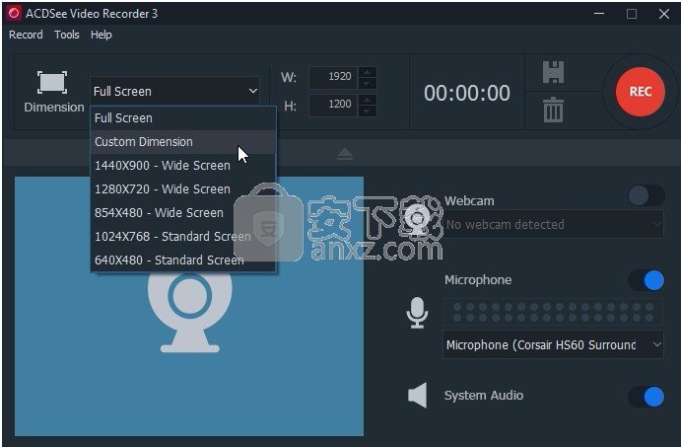Pick 640X480 - Standard Screen option
This screenshot has width=681, height=447.
click(183, 261)
